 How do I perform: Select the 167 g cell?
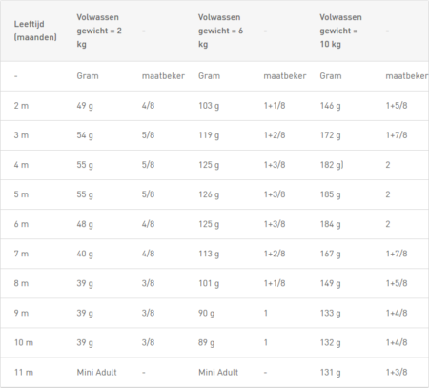click(x=330, y=254)
